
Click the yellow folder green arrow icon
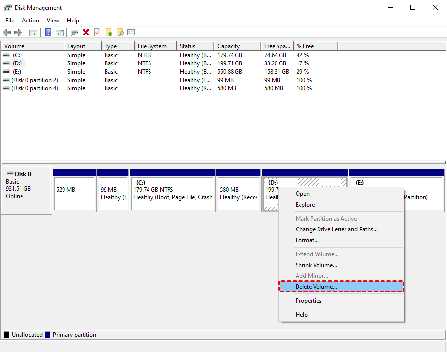(x=108, y=32)
